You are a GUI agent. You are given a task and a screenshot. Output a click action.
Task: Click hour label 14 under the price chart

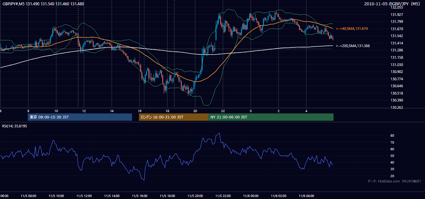pos(112,111)
